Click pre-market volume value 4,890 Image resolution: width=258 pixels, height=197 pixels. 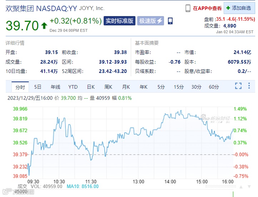pos(229,26)
